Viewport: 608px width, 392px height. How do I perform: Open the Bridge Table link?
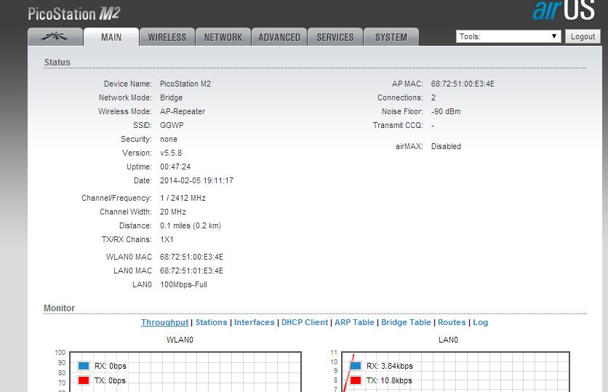coord(406,322)
